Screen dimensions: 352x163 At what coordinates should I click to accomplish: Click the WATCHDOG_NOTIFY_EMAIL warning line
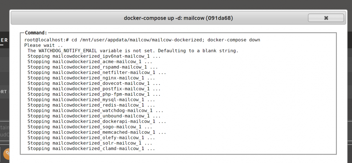point(133,51)
